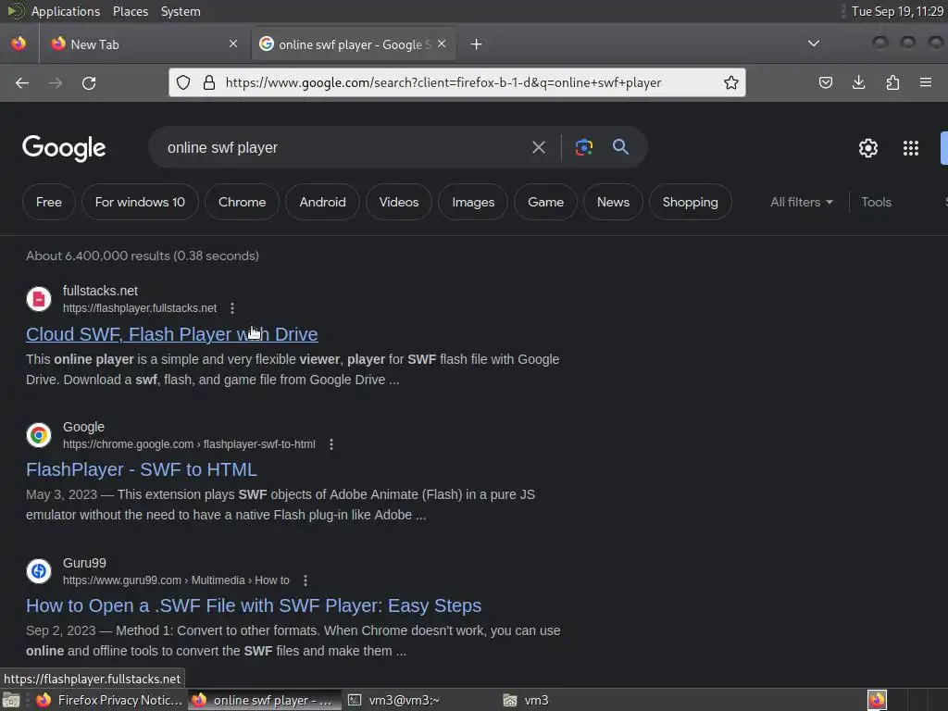The image size is (948, 711).
Task: Click the site security padlock icon
Action: 209,82
